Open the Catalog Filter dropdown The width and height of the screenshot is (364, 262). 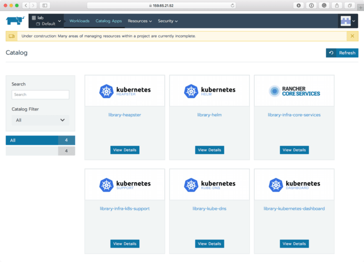(x=40, y=120)
